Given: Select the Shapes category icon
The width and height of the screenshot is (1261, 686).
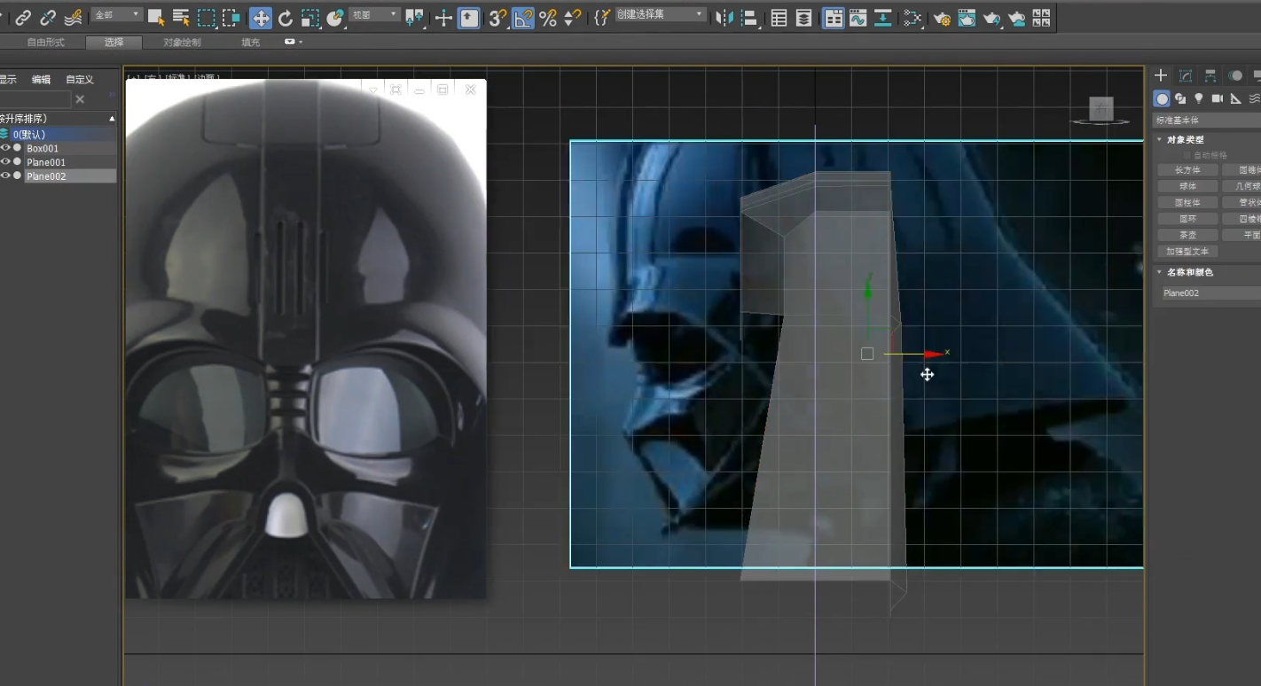Looking at the screenshot, I should point(1180,98).
